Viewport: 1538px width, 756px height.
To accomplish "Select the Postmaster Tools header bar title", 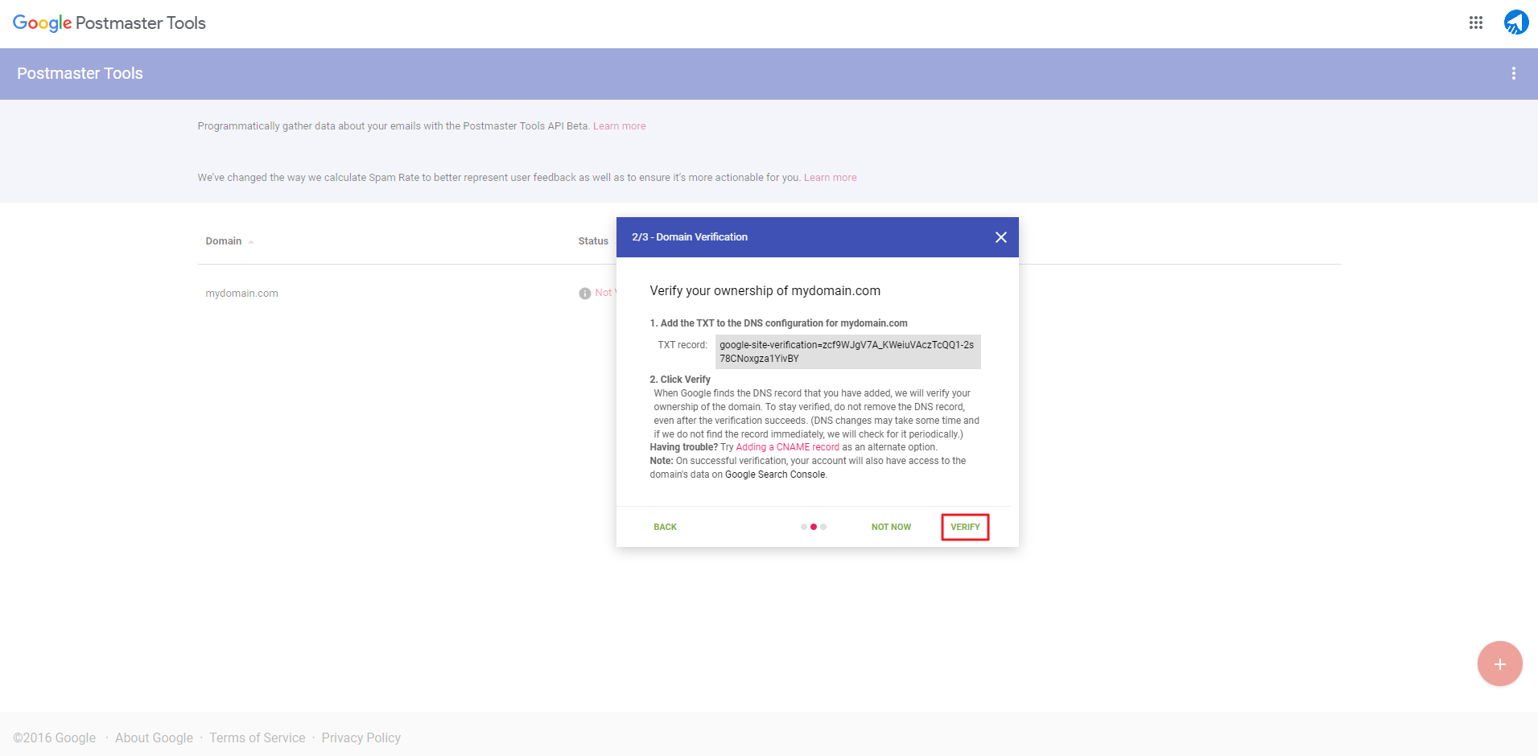I will pyautogui.click(x=80, y=73).
